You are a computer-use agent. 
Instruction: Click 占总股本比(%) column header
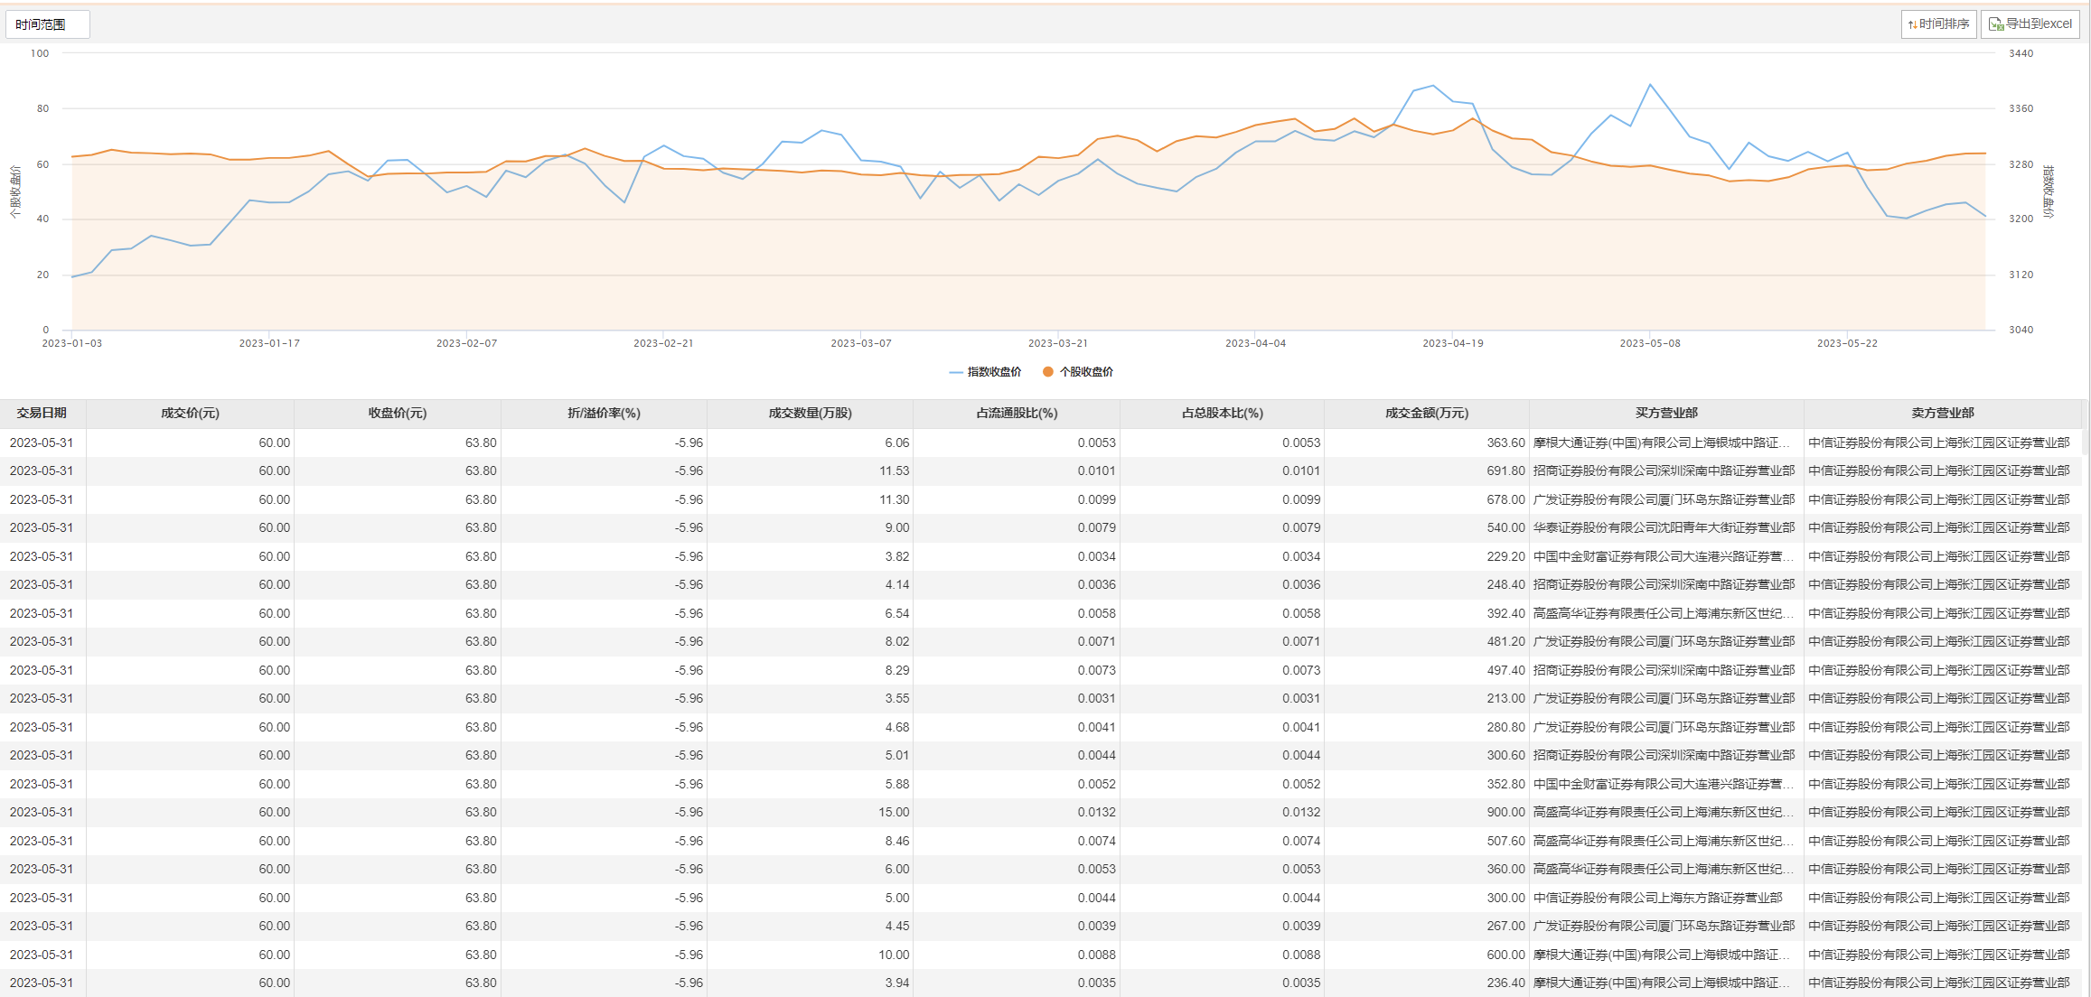coord(1222,414)
